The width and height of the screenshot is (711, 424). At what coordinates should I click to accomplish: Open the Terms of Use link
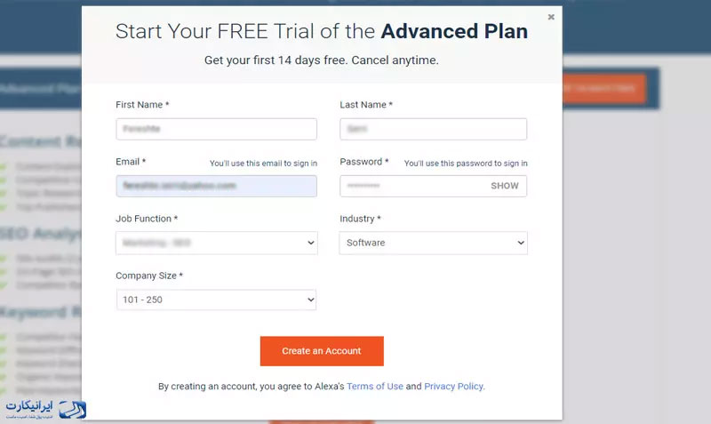(x=375, y=387)
